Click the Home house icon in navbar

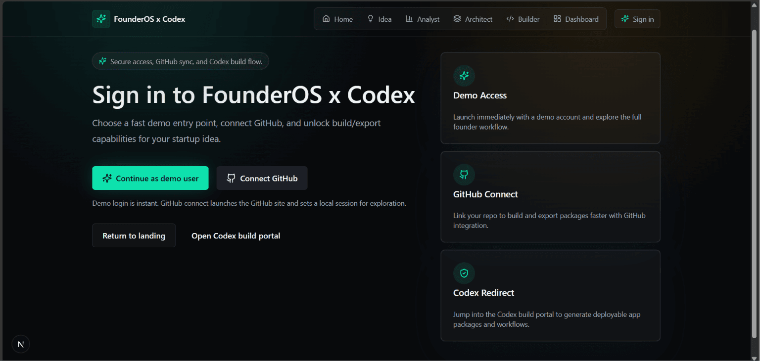[x=326, y=19]
